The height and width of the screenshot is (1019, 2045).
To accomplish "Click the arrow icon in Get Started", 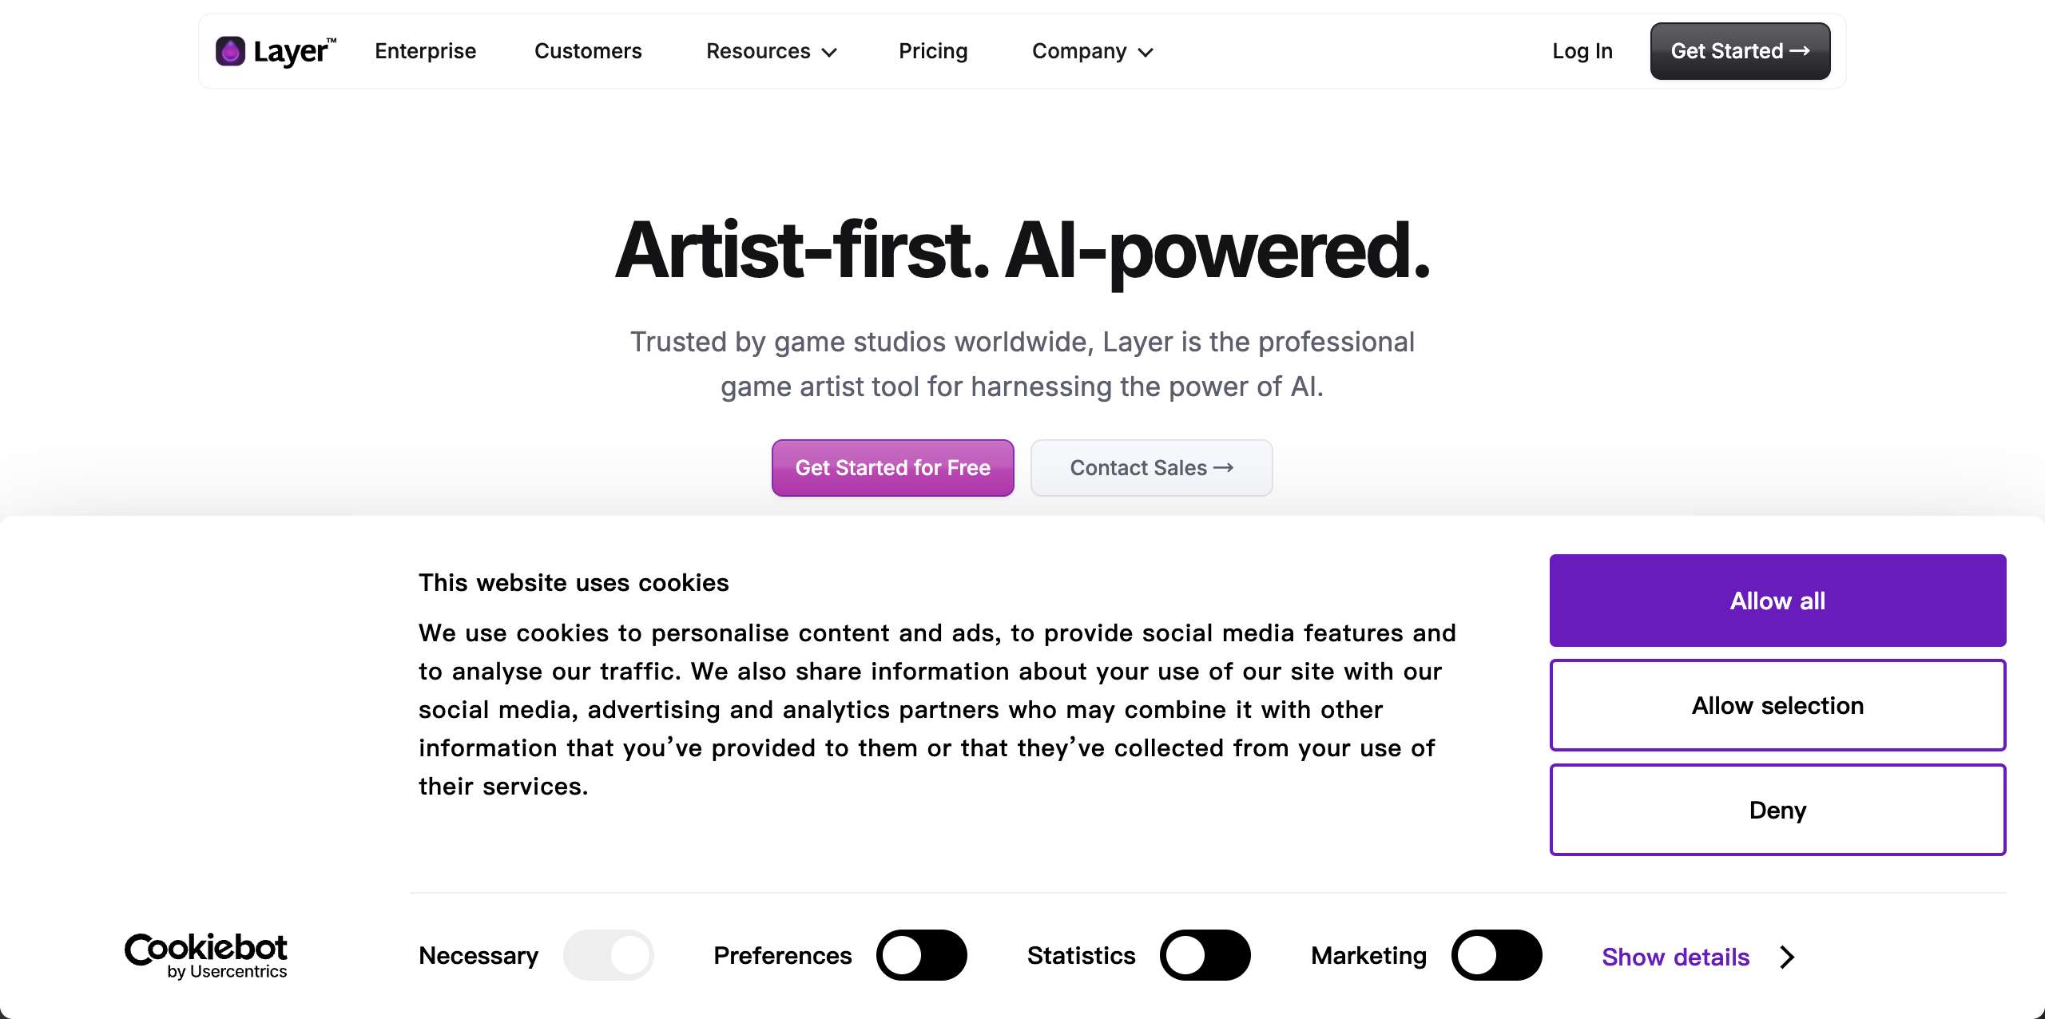I will pyautogui.click(x=1800, y=50).
